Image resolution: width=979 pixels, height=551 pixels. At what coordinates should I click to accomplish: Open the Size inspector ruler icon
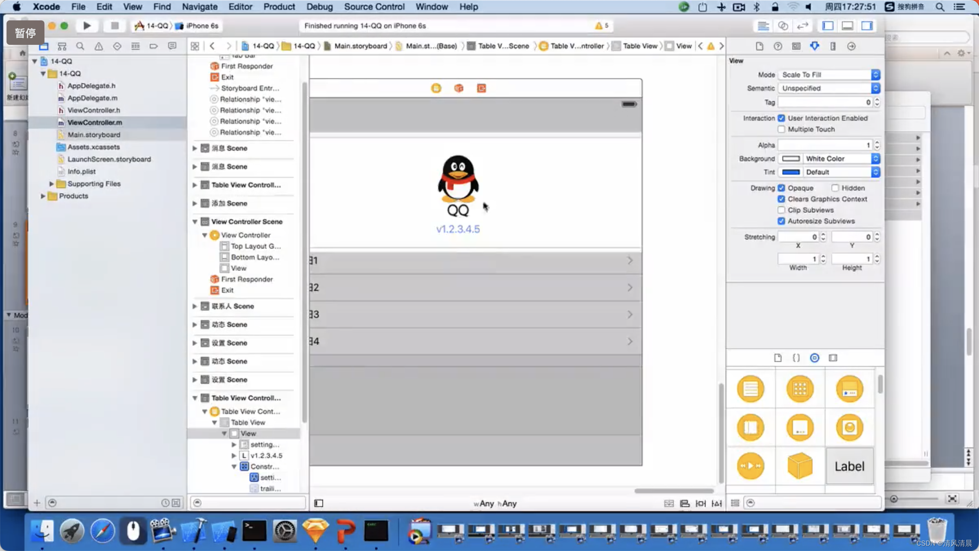point(833,46)
